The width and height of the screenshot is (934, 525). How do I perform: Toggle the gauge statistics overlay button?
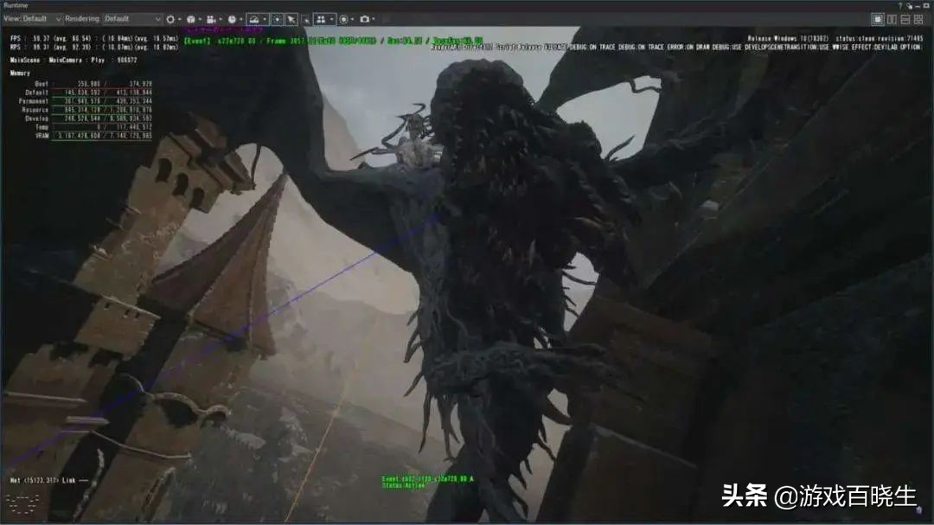coord(254,19)
